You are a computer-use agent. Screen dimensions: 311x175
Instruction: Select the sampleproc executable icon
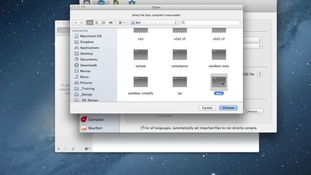180,55
